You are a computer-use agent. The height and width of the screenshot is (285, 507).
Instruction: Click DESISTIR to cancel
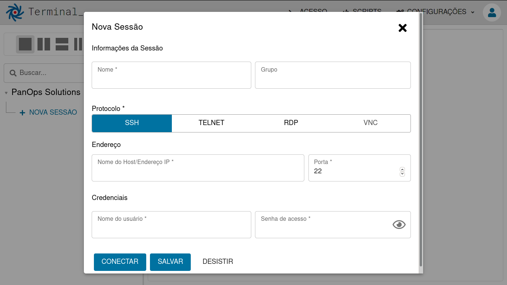218,262
